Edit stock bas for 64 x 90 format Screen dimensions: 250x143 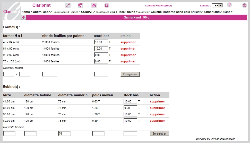tap(101, 49)
